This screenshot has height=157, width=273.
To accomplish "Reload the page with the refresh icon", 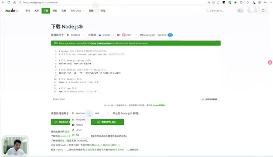I will pos(9,3).
